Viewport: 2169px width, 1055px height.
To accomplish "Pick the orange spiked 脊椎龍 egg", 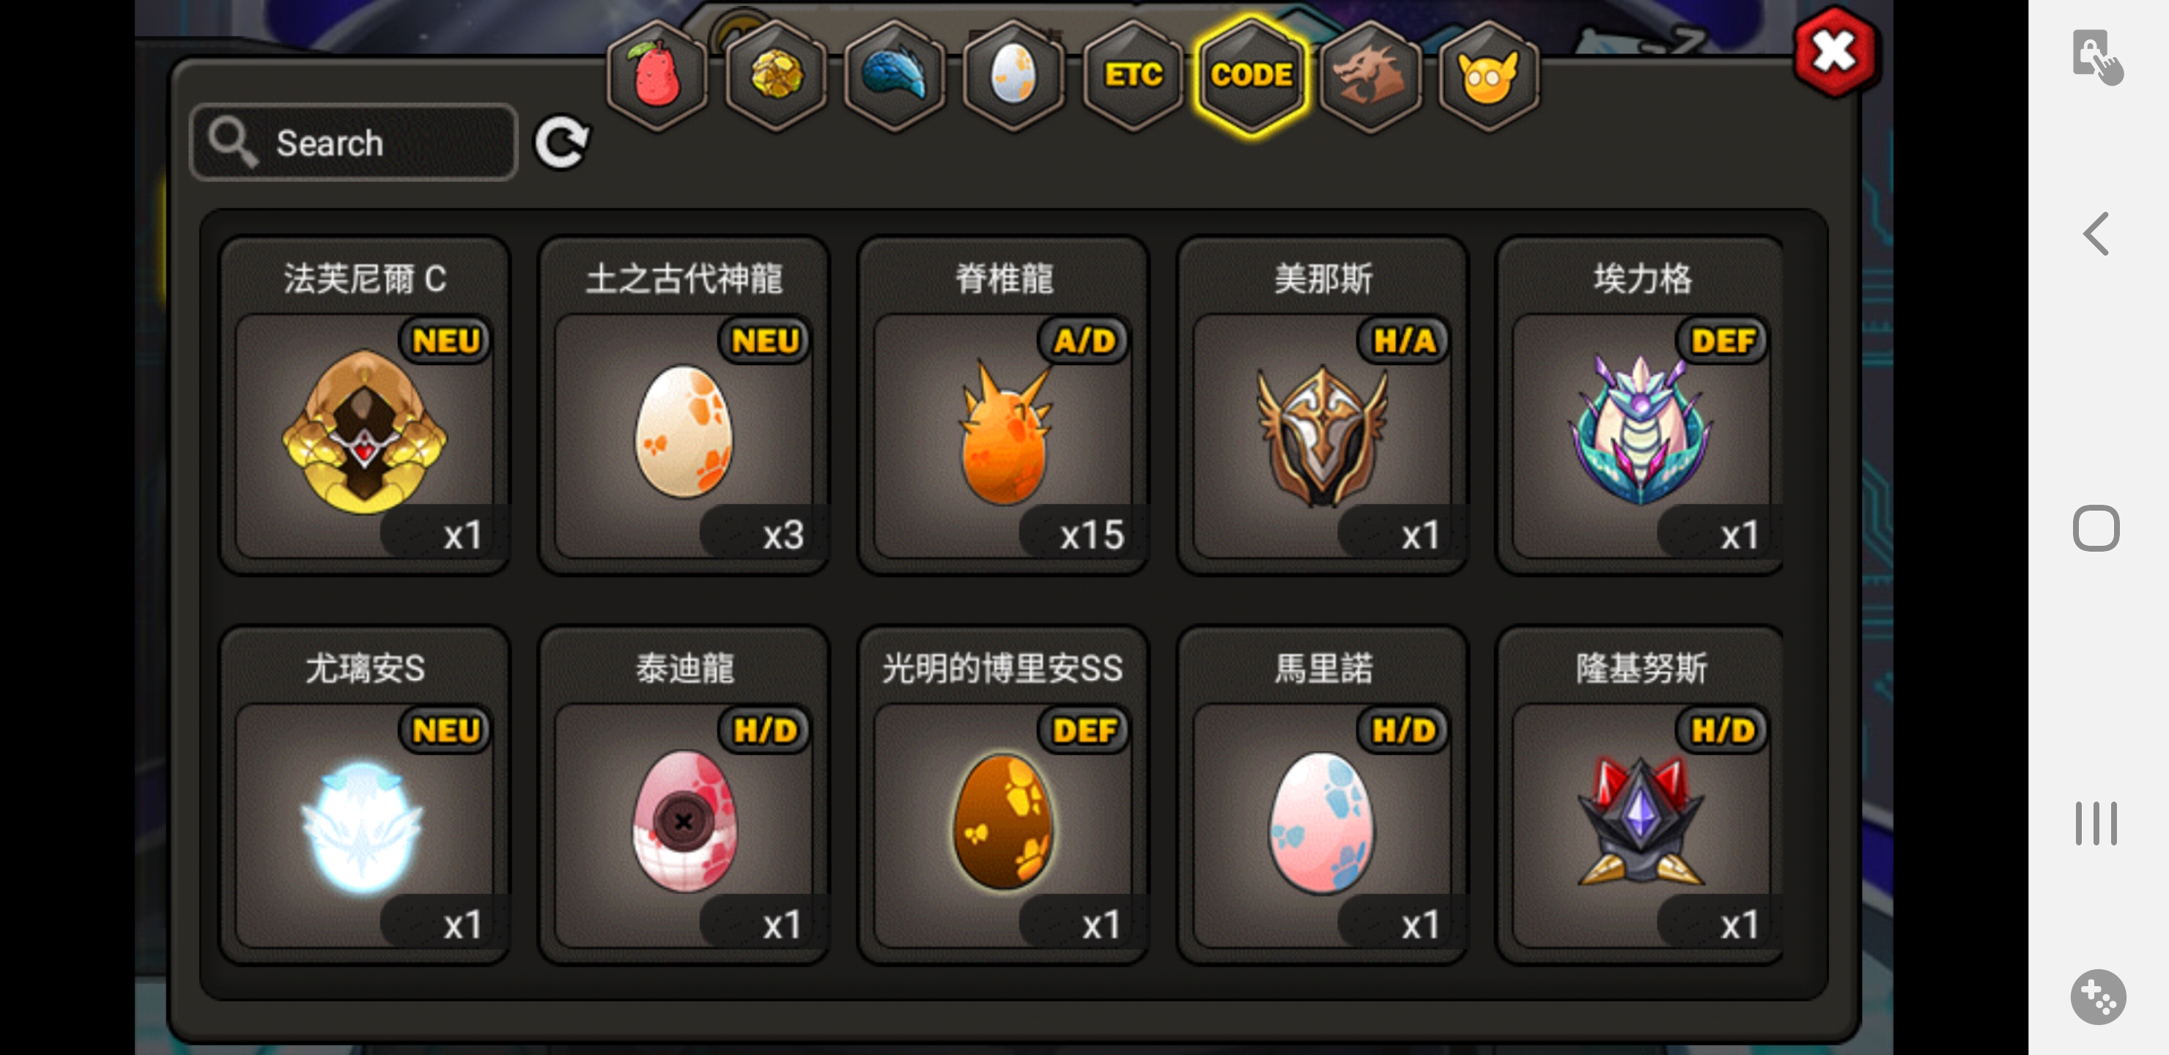I will [x=1003, y=405].
